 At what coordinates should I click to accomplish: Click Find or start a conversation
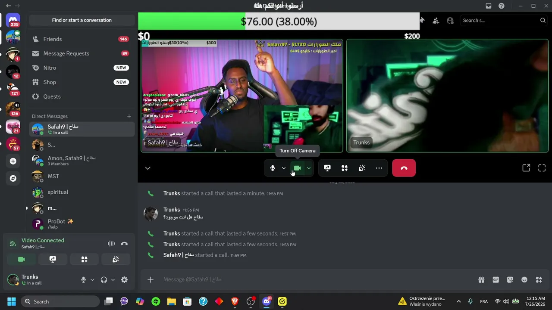82,20
